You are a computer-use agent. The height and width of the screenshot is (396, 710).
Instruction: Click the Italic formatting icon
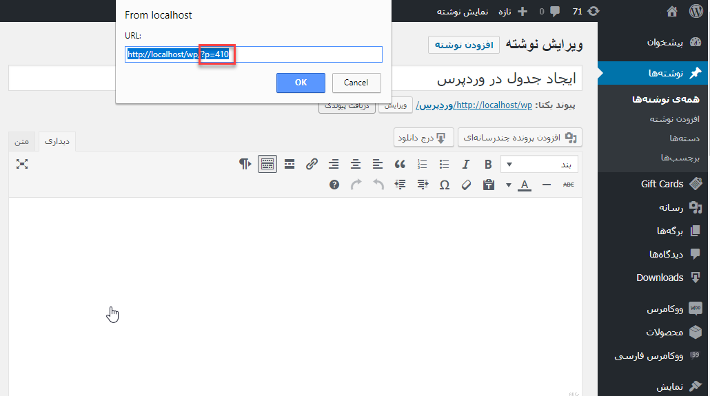465,165
